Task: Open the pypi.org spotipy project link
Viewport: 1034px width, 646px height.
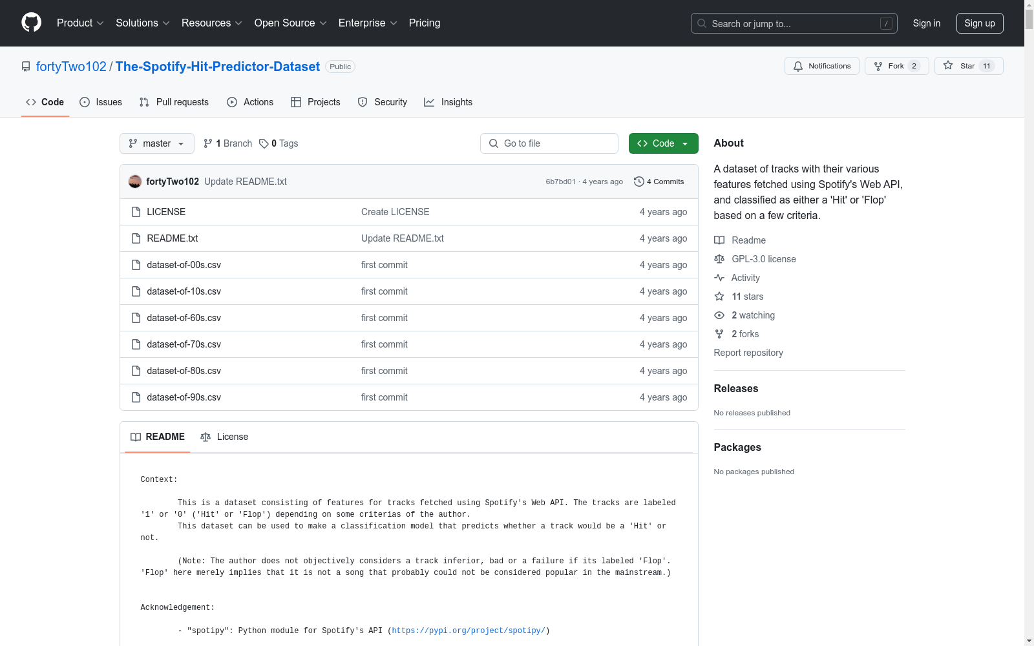Action: point(469,630)
